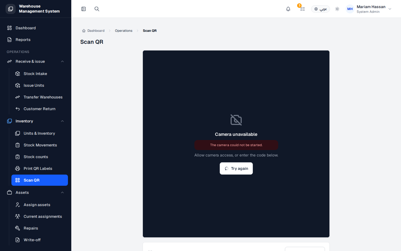Open the tasks checklist icon with badge
Screen dimensions: 401x251
pos(302,9)
